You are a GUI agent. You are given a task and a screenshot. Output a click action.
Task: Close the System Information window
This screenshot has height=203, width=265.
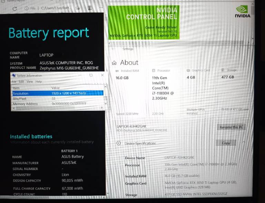[x=102, y=75]
